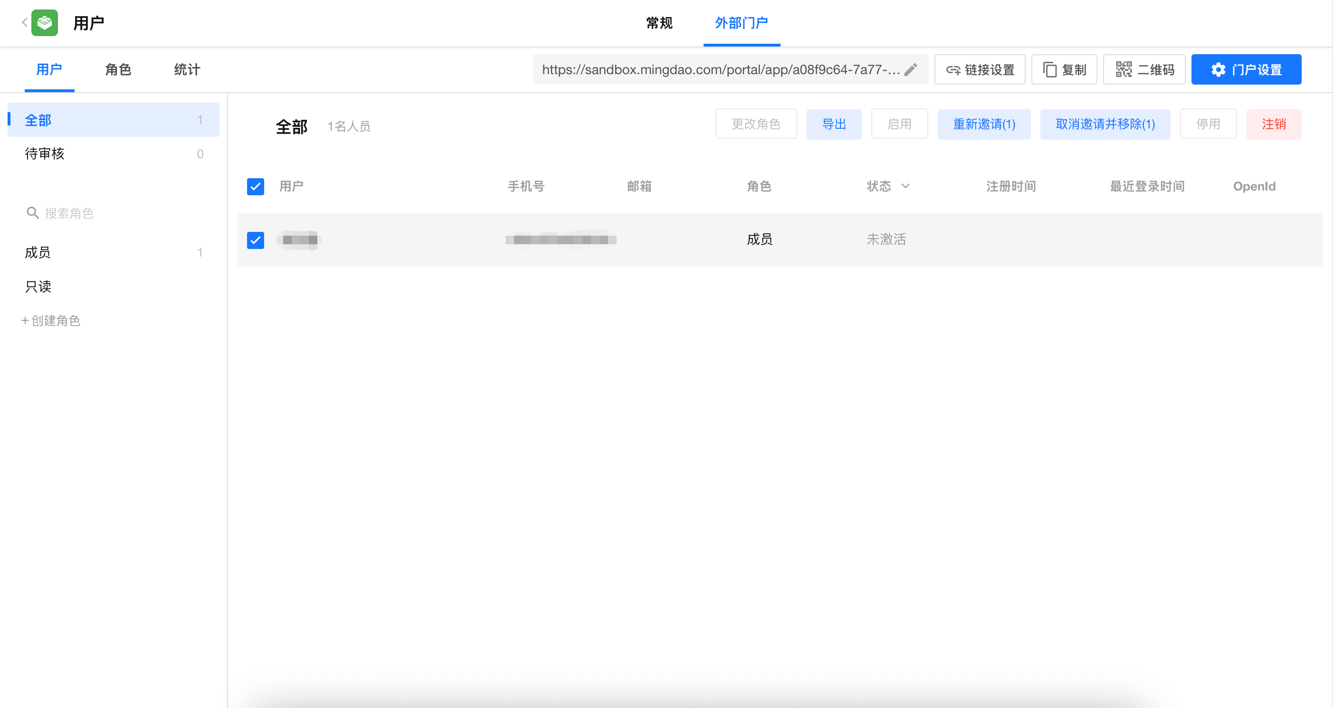This screenshot has height=708, width=1334.
Task: Click the 注册时间 column header
Action: [x=1011, y=186]
